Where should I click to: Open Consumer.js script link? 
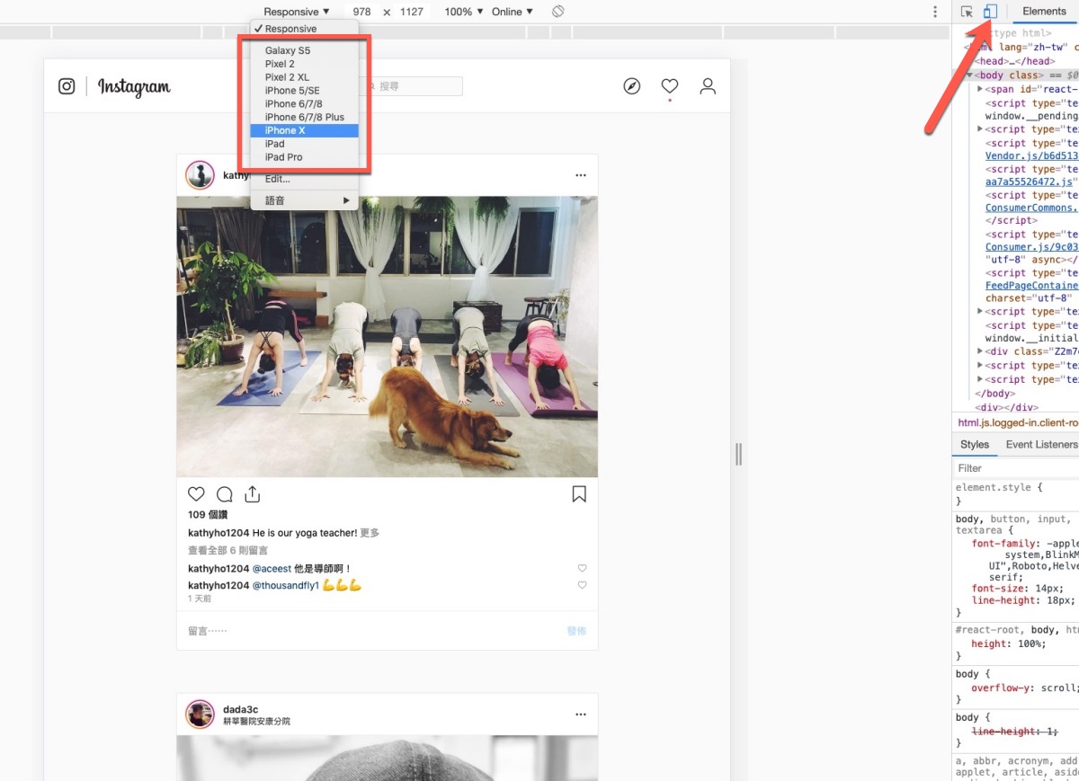pyautogui.click(x=1031, y=247)
